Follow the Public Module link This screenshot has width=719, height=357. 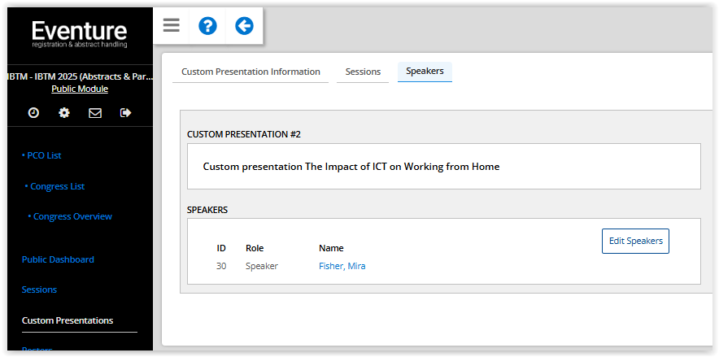(x=80, y=89)
